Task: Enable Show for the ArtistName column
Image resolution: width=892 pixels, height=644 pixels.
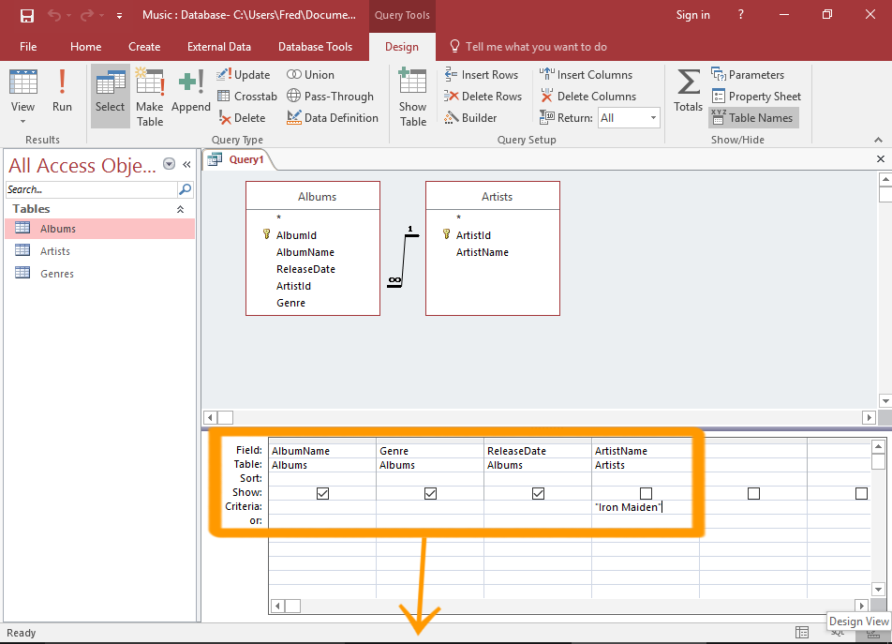Action: click(x=645, y=492)
